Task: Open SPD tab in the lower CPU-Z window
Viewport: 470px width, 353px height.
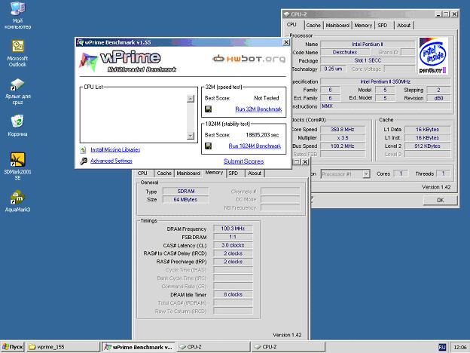Action: (x=233, y=173)
